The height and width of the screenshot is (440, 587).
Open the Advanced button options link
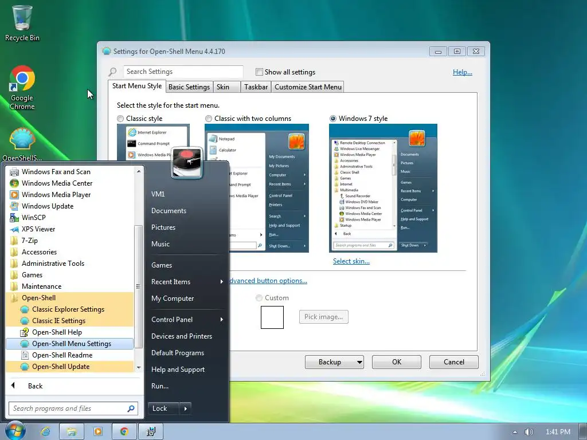point(268,281)
